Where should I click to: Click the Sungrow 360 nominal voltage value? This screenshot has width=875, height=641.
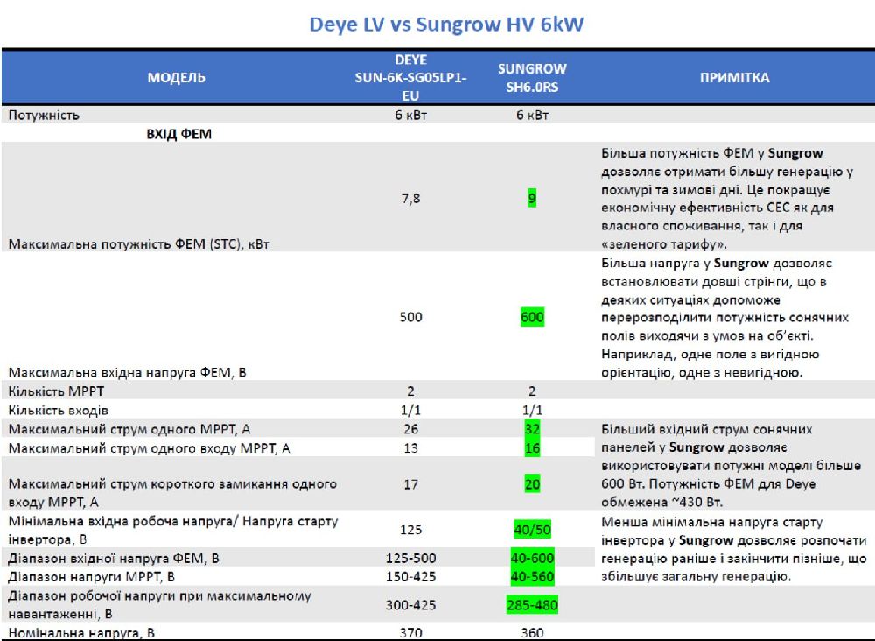point(532,633)
